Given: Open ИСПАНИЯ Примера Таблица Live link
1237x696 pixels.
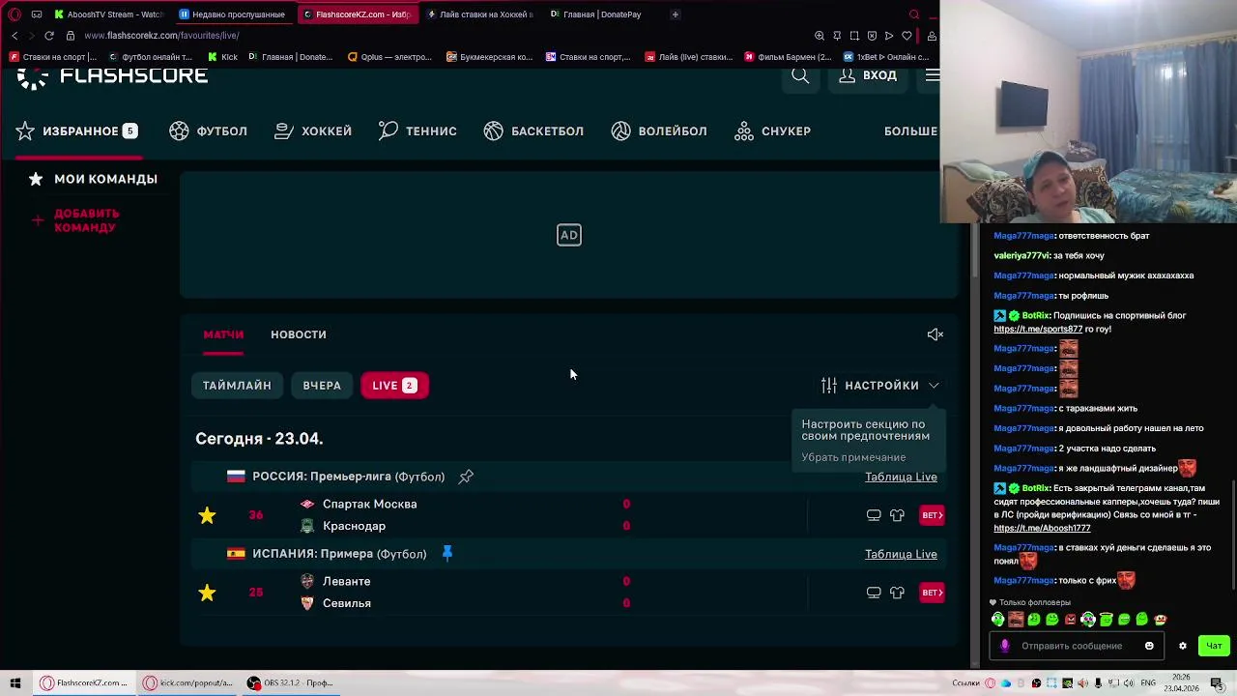Looking at the screenshot, I should pyautogui.click(x=901, y=554).
